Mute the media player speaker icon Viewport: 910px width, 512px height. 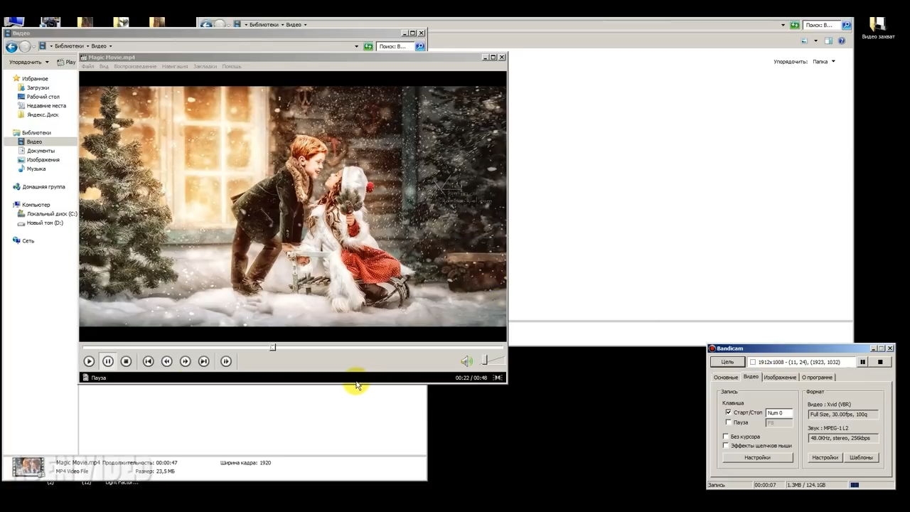tap(466, 361)
